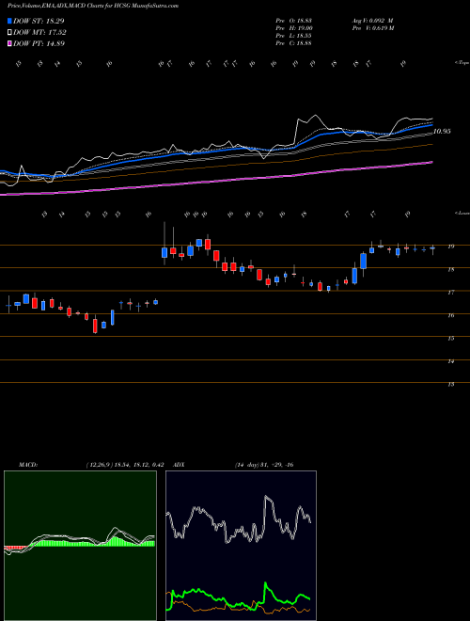Click the tall blue candle below level 18
The image size is (470, 621).
[x=354, y=276]
